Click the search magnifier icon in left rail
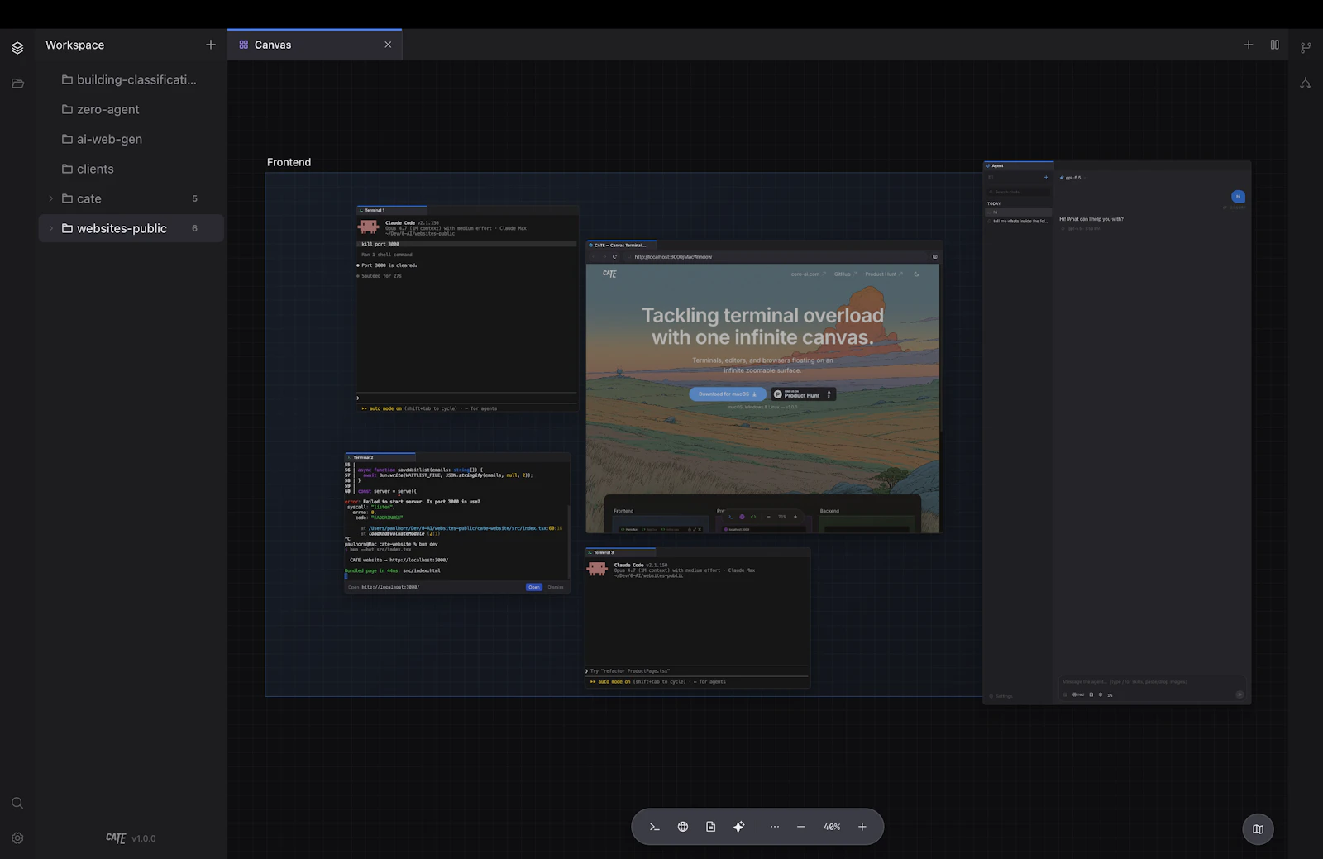This screenshot has width=1323, height=859. coord(17,803)
